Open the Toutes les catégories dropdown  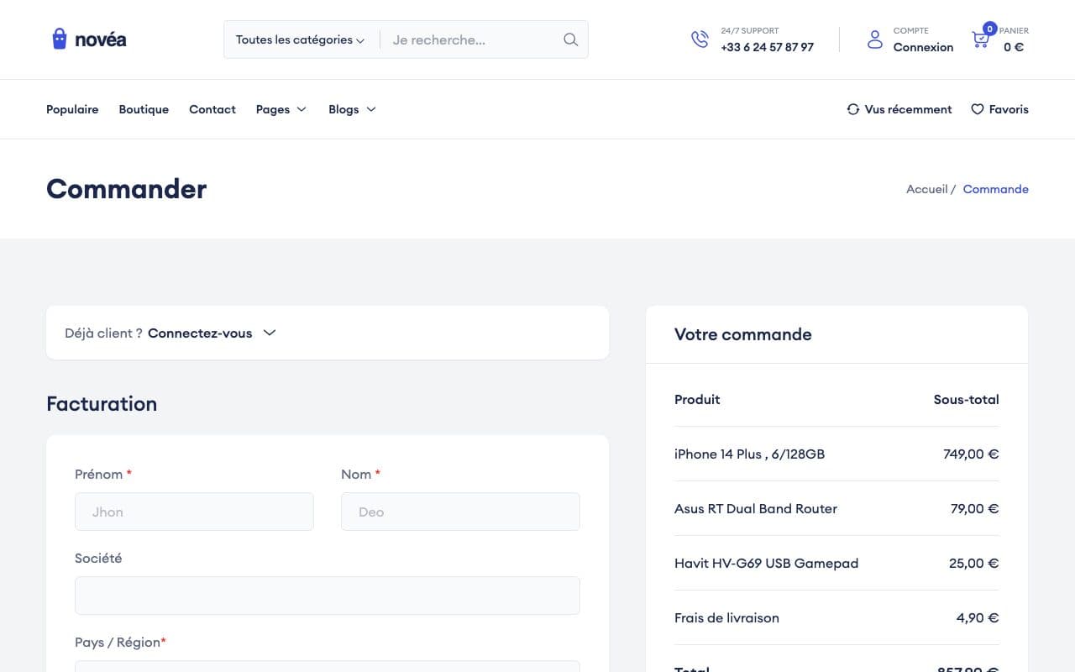point(300,39)
